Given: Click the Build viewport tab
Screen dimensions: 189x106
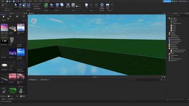Looking at the screenshot, I should point(32,13).
